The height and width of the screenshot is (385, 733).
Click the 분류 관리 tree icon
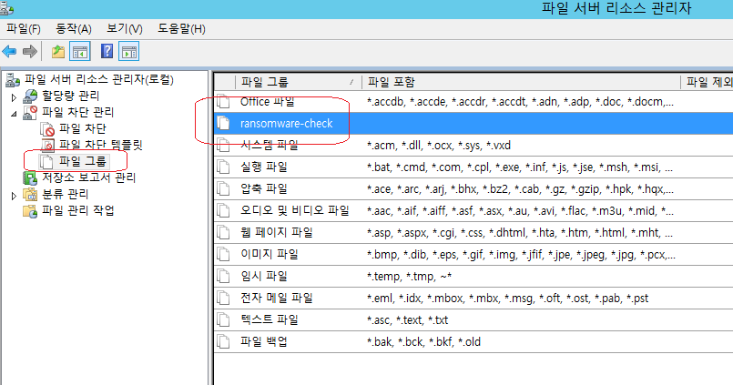click(x=30, y=195)
